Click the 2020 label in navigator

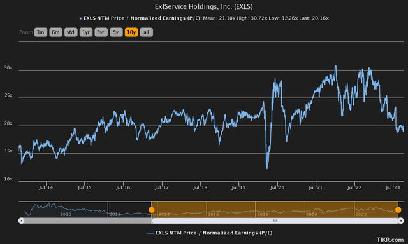(x=312, y=214)
